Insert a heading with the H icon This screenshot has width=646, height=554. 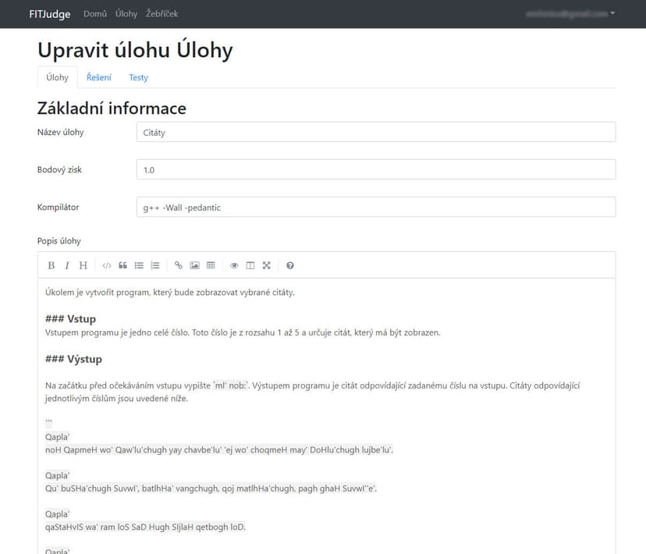pyautogui.click(x=83, y=265)
